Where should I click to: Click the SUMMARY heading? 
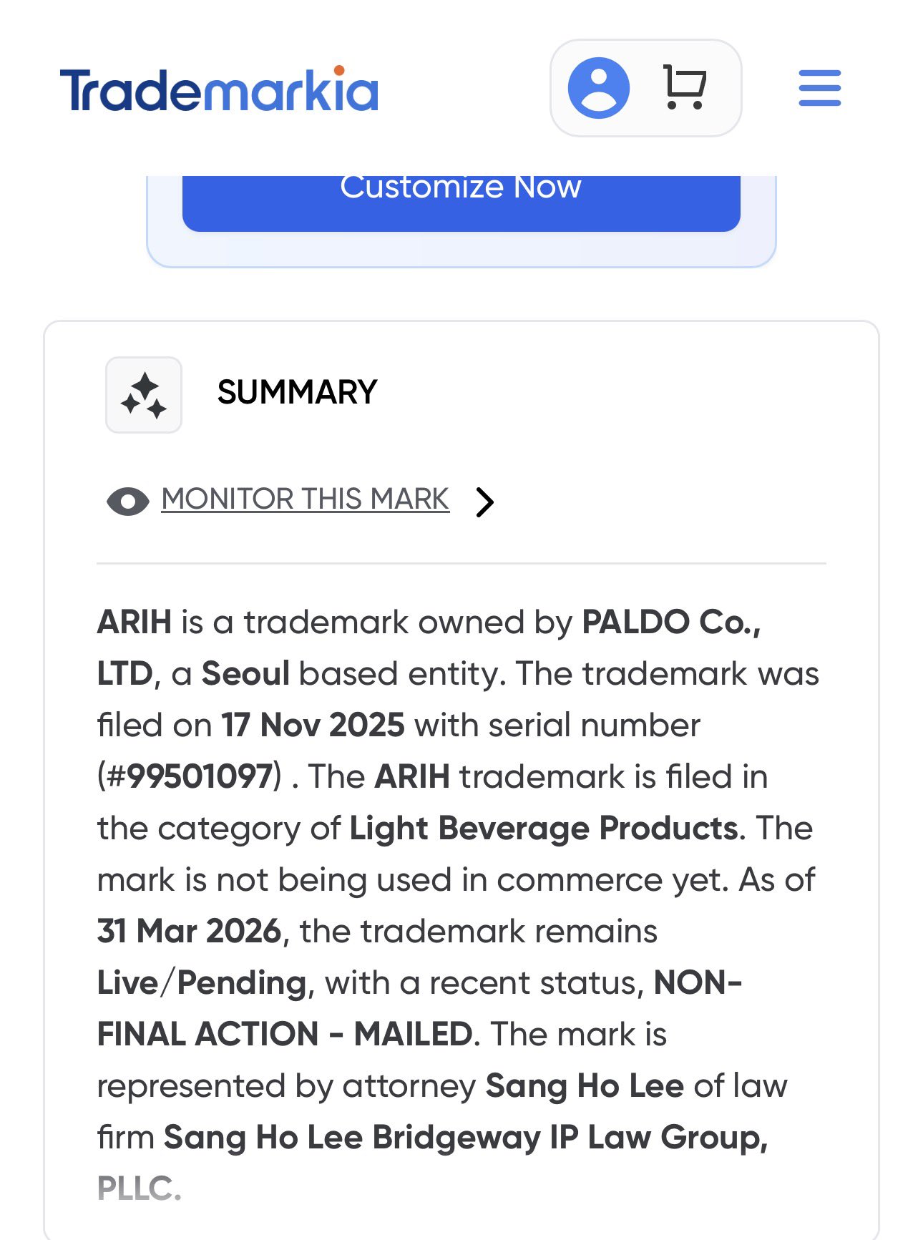tap(297, 392)
